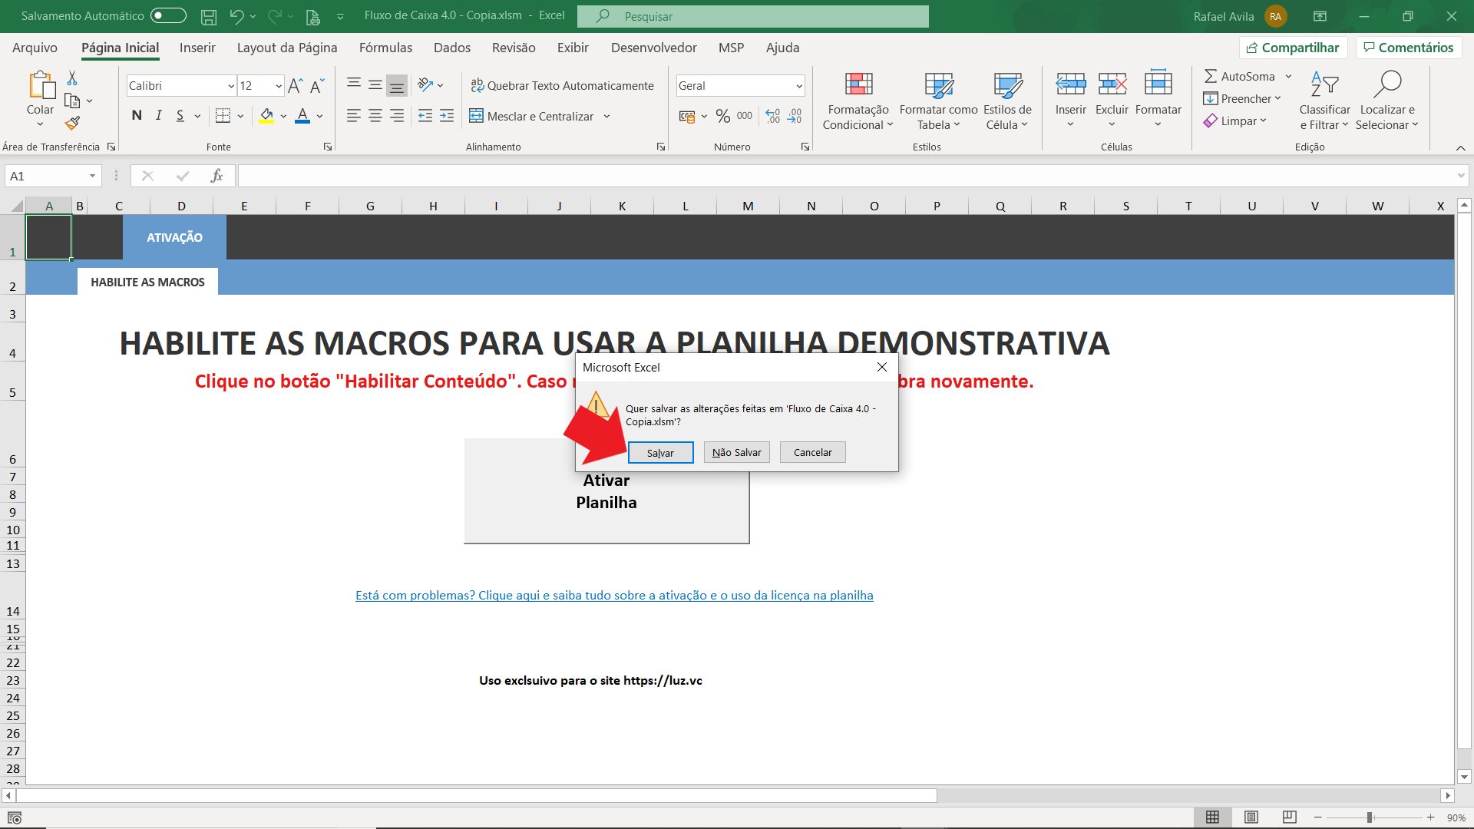Click the increase indent icon
1474x829 pixels.
[447, 116]
